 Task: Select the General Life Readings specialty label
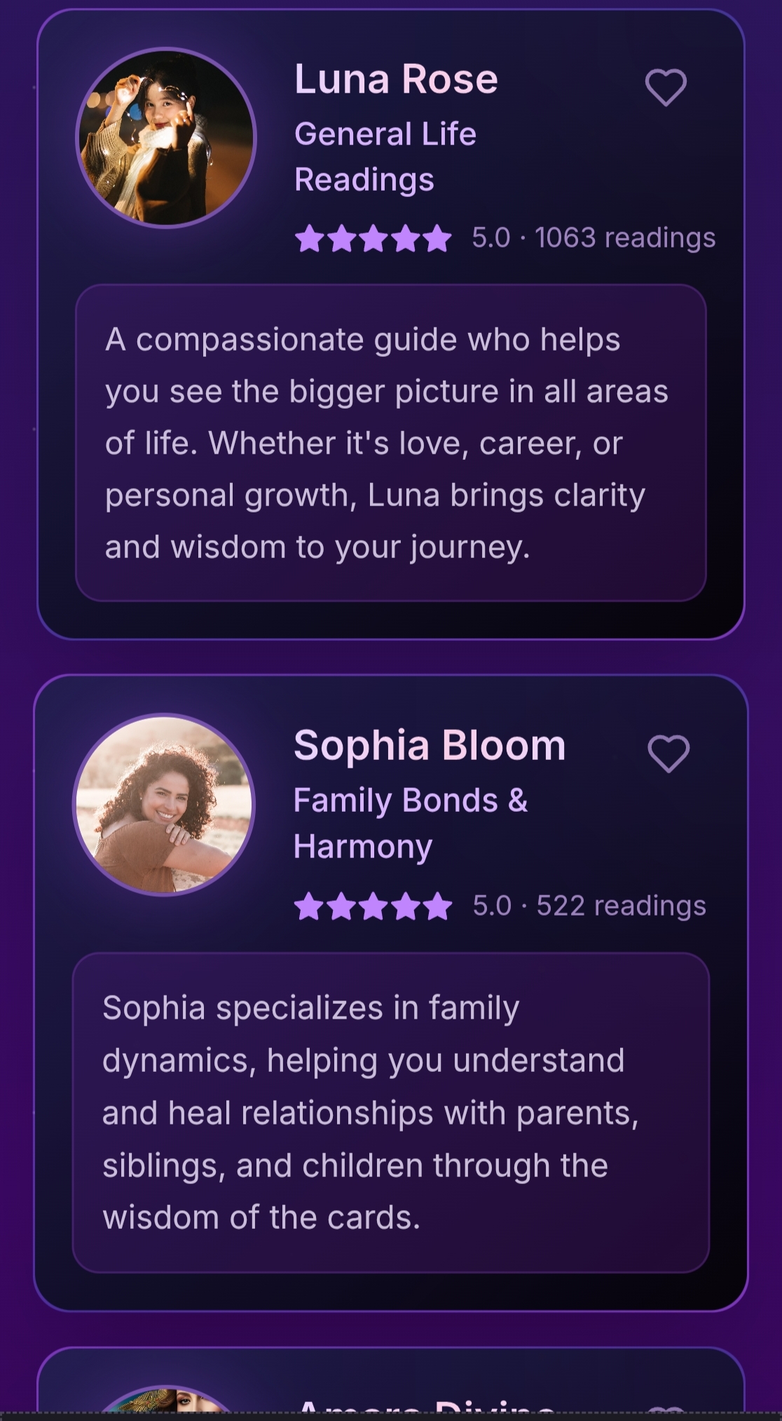click(x=385, y=156)
